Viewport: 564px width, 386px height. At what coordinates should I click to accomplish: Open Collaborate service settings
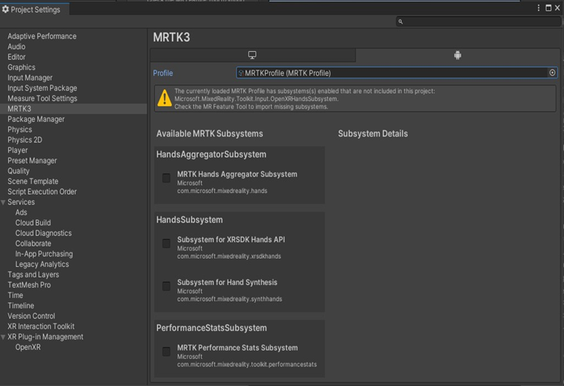[x=33, y=244]
